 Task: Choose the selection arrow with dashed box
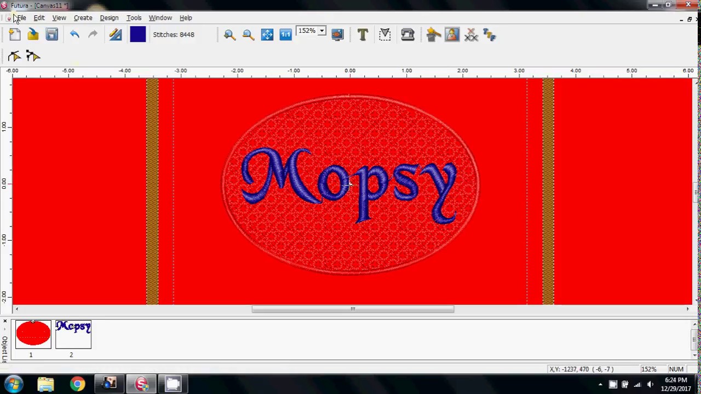[385, 35]
